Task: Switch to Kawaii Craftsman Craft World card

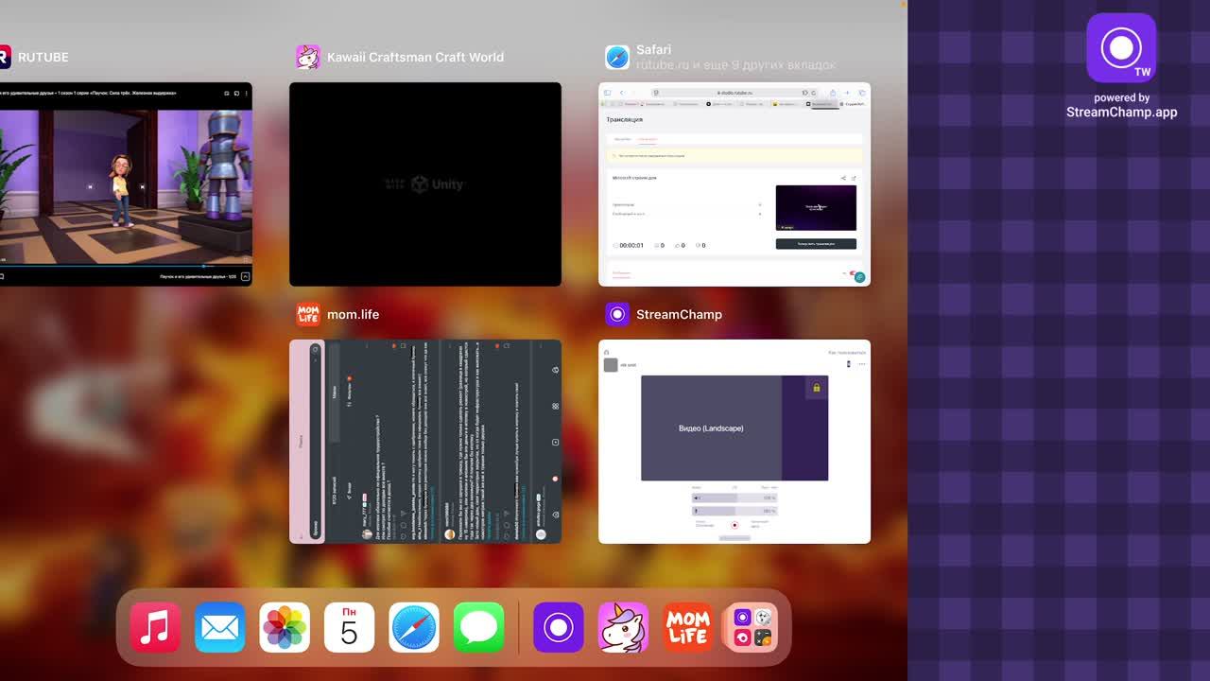Action: (425, 184)
